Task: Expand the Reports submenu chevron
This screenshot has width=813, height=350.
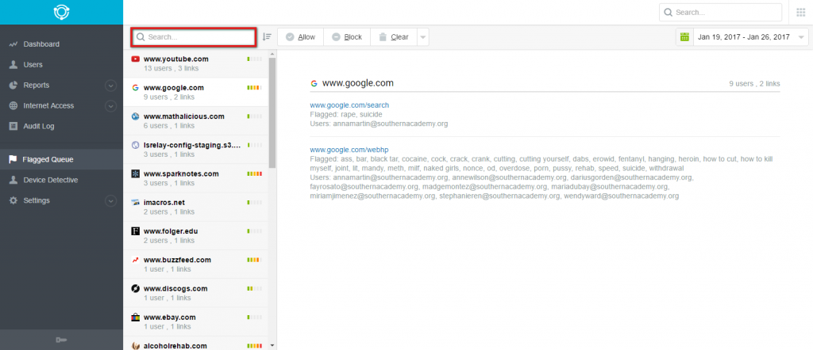Action: [110, 86]
